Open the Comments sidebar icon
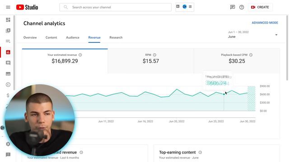Viewport: 289px width, 162px height. coord(8,63)
